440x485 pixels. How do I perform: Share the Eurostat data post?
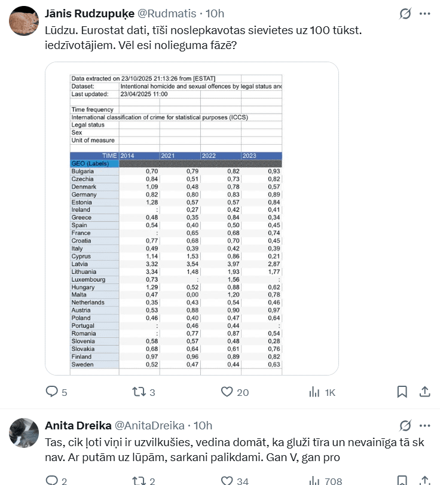tap(425, 392)
